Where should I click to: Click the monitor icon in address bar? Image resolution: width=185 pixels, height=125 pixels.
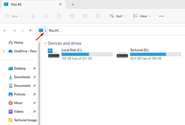click(41, 30)
